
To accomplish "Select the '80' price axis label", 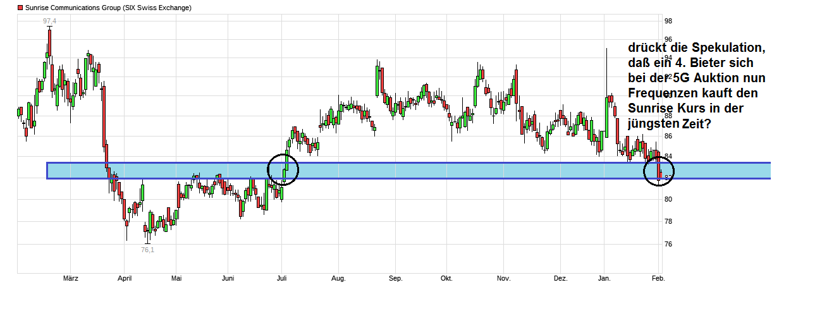I will 668,200.
